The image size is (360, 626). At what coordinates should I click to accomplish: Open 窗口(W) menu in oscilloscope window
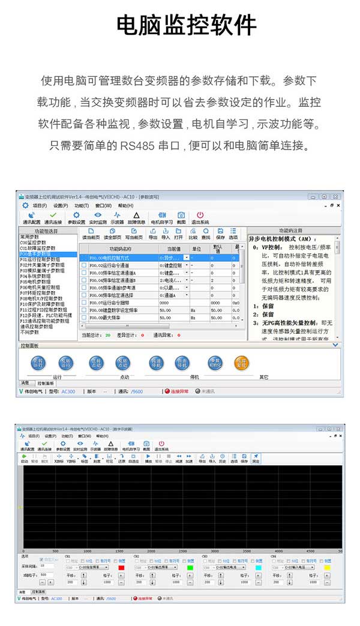85,436
